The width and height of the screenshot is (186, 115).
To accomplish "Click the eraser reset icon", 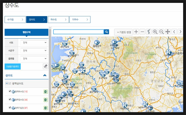I will point(46,66).
